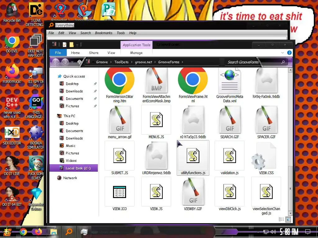Open the Recycle Bin desktop icon
This screenshot has height=238, width=318.
(x=12, y=12)
